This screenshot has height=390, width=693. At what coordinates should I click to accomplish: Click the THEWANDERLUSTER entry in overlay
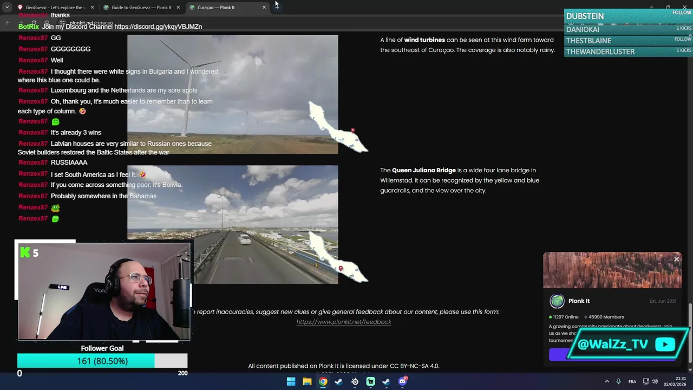[x=629, y=51]
